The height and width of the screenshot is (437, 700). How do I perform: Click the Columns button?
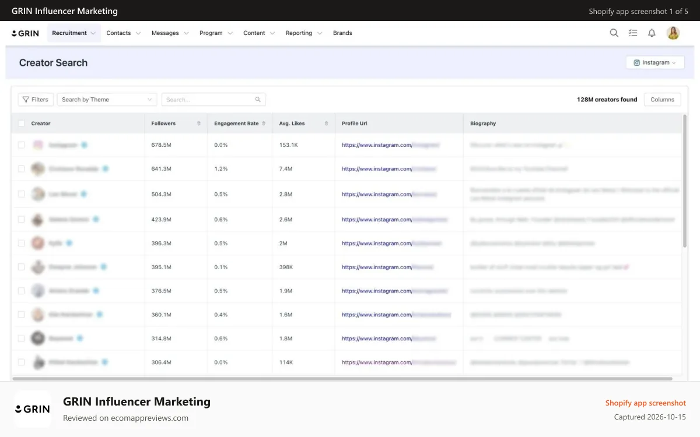(662, 100)
